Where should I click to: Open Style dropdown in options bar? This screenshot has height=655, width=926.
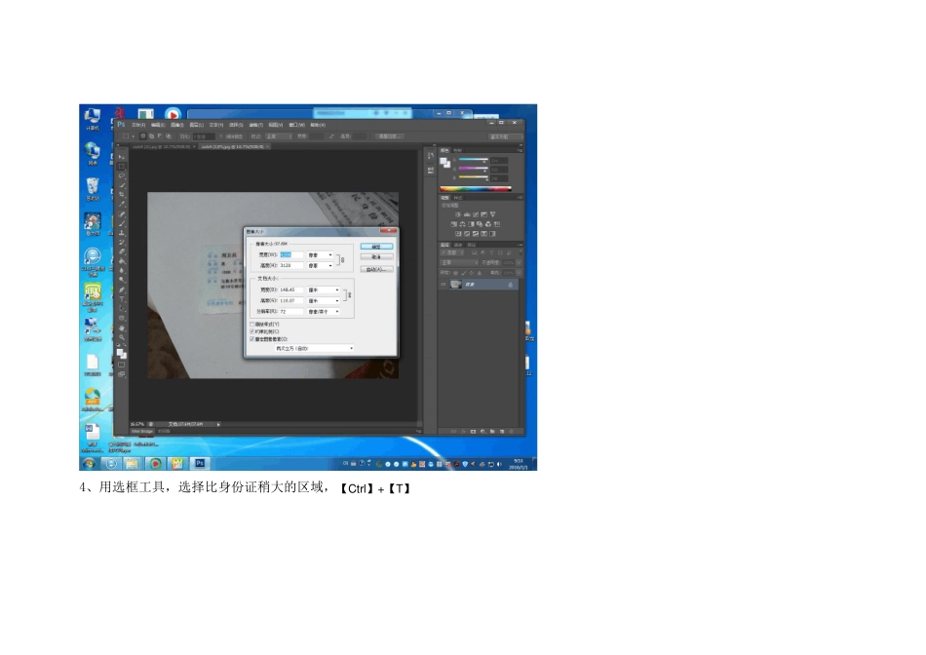[279, 136]
